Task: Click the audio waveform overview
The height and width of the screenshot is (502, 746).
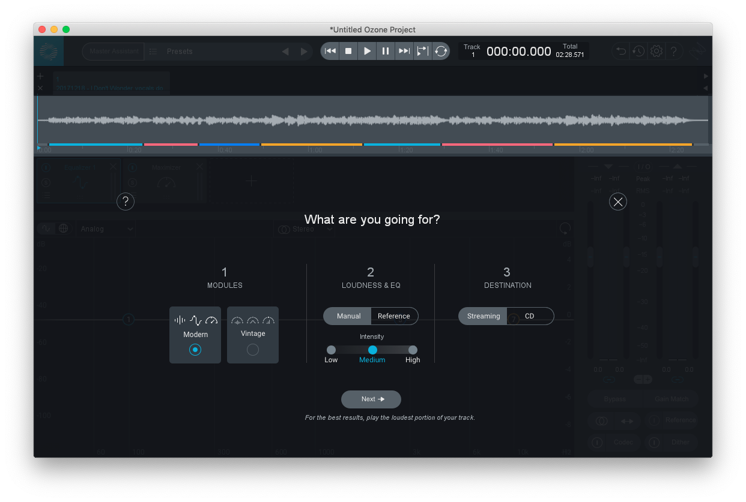Action: (372, 120)
